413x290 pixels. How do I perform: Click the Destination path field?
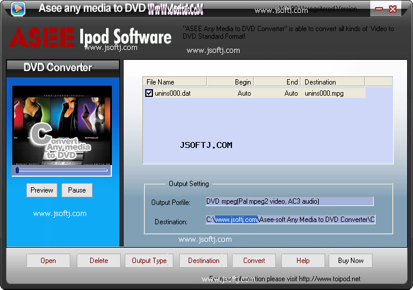click(x=291, y=220)
